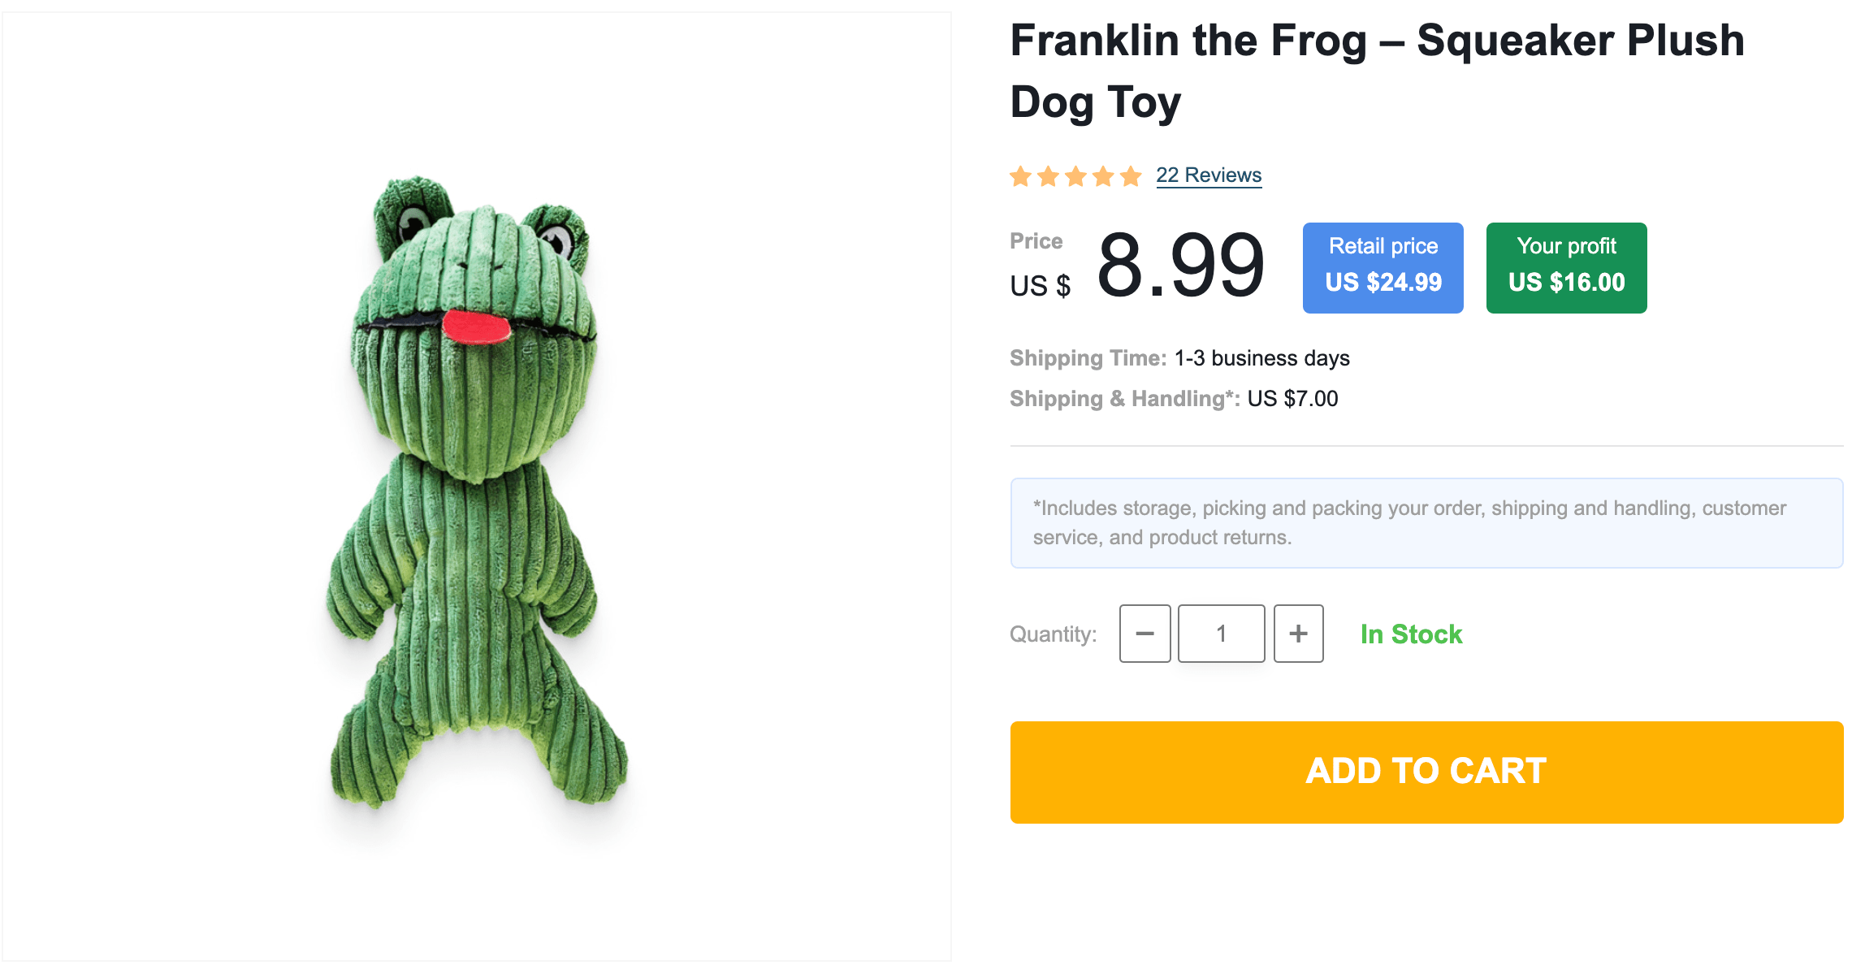Click the Retail price blue badge
The image size is (1852, 965).
click(1383, 267)
